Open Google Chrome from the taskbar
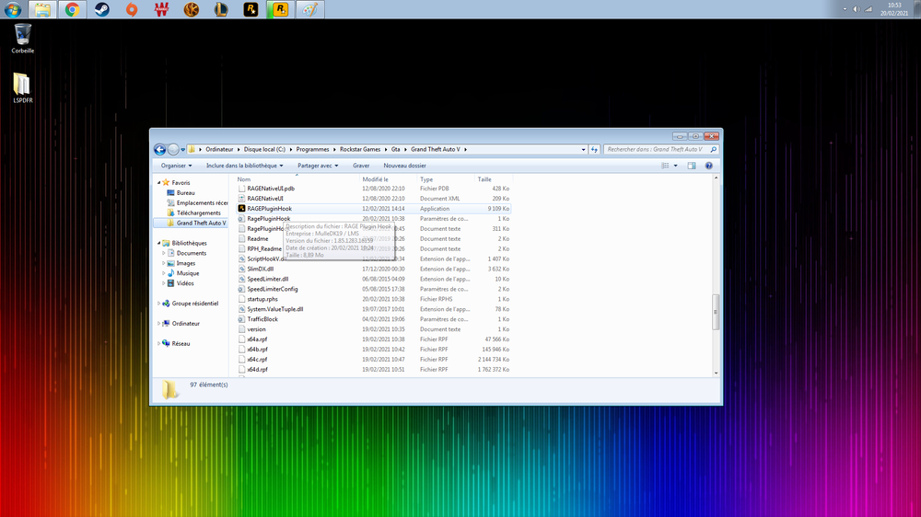Image resolution: width=921 pixels, height=517 pixels. click(72, 10)
